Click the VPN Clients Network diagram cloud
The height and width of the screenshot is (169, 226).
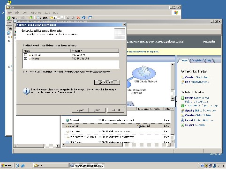click(x=144, y=73)
